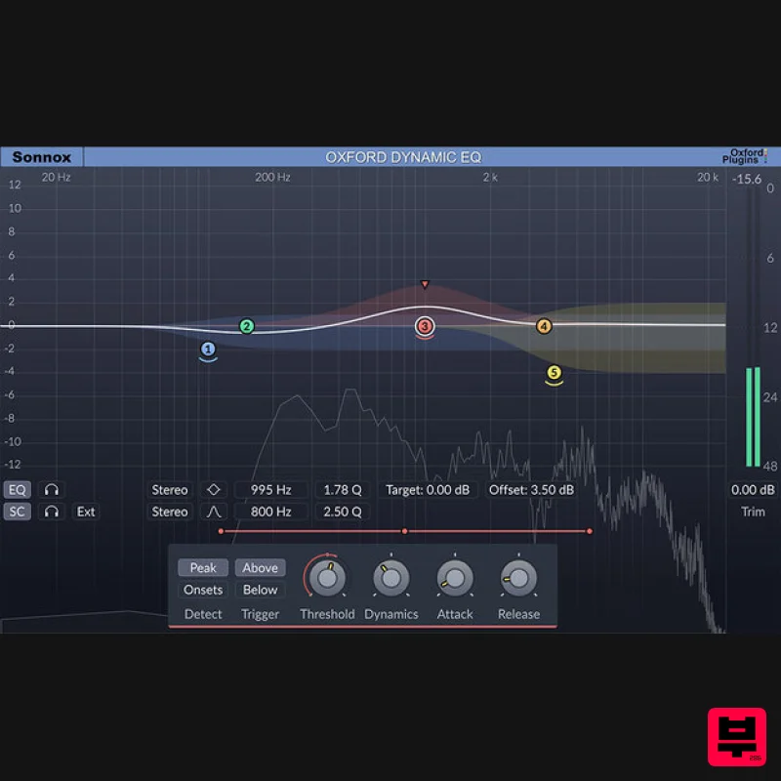The width and height of the screenshot is (781, 781).
Task: Open the EQ filter shape selector
Action: (214, 489)
